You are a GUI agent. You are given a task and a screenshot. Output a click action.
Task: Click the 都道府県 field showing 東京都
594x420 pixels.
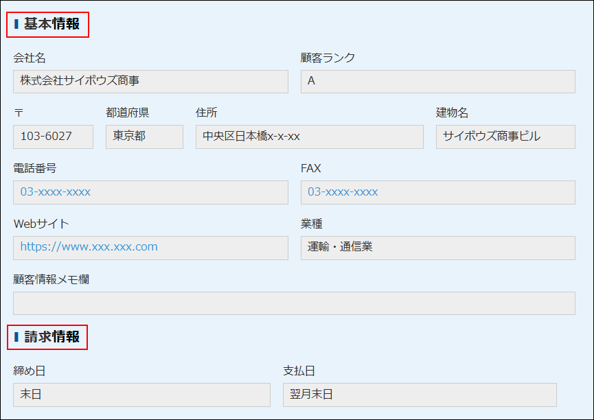(x=144, y=137)
